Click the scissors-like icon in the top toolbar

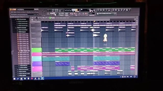click(121, 10)
